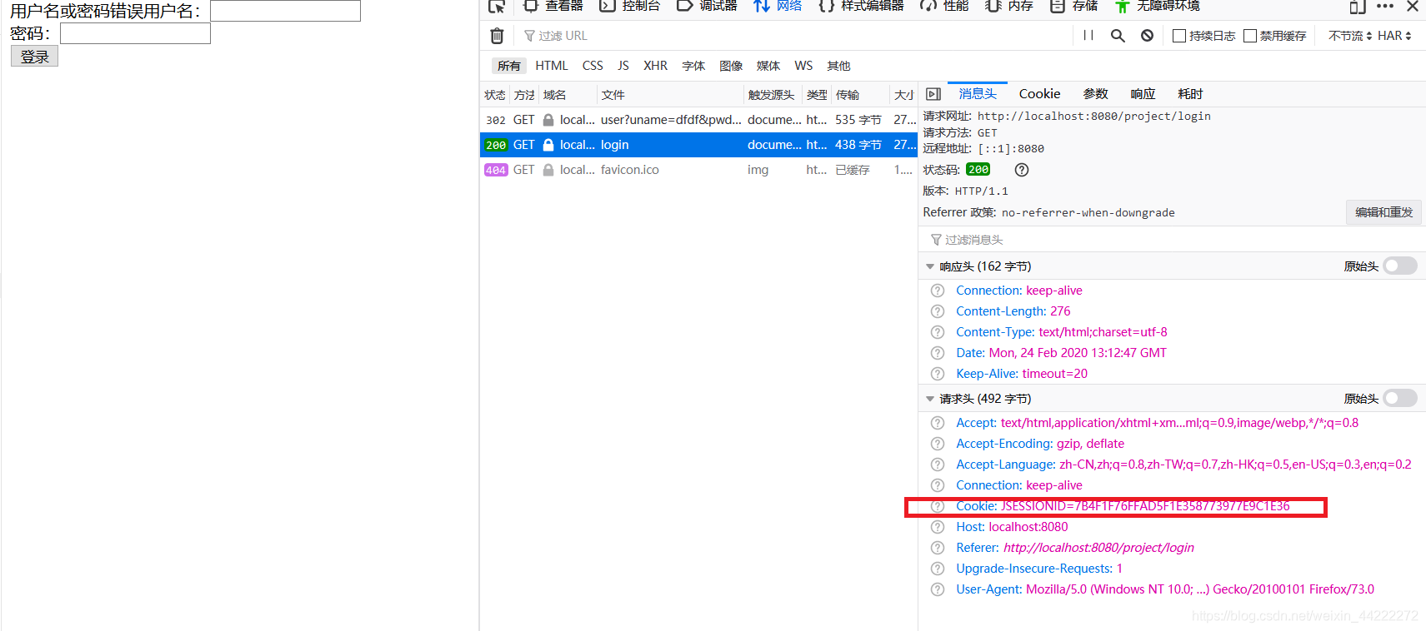
Task: Sort by the 文件 file column header
Action: 670,95
